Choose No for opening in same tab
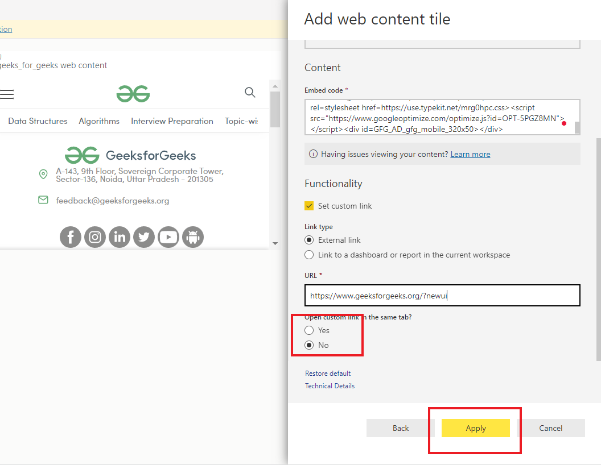This screenshot has width=601, height=469. (309, 345)
